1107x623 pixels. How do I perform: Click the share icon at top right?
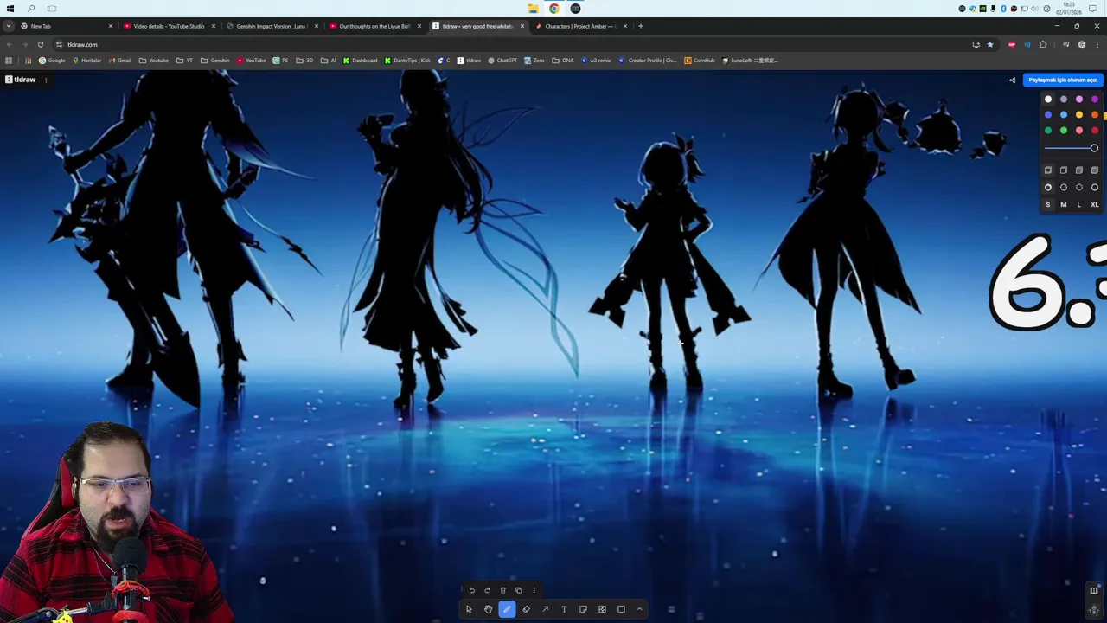coord(1012,80)
